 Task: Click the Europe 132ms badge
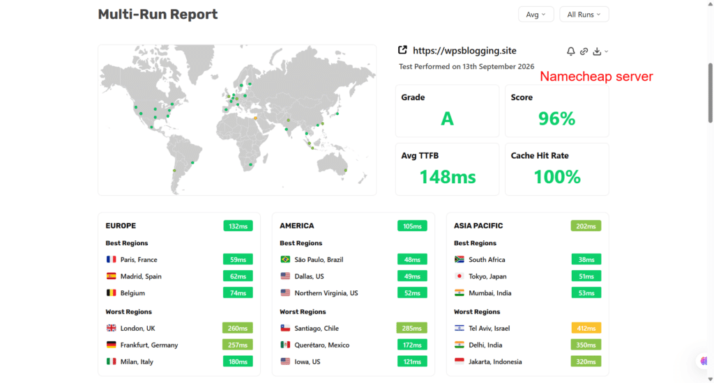(x=238, y=226)
